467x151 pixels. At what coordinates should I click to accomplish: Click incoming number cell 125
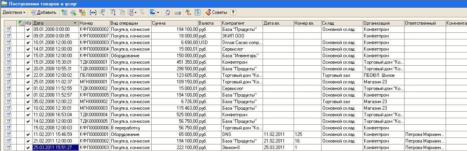[308, 134]
